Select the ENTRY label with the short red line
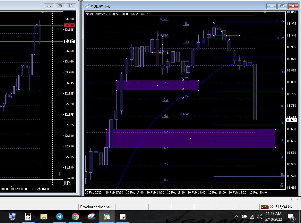301x223 pixels. 163,51
